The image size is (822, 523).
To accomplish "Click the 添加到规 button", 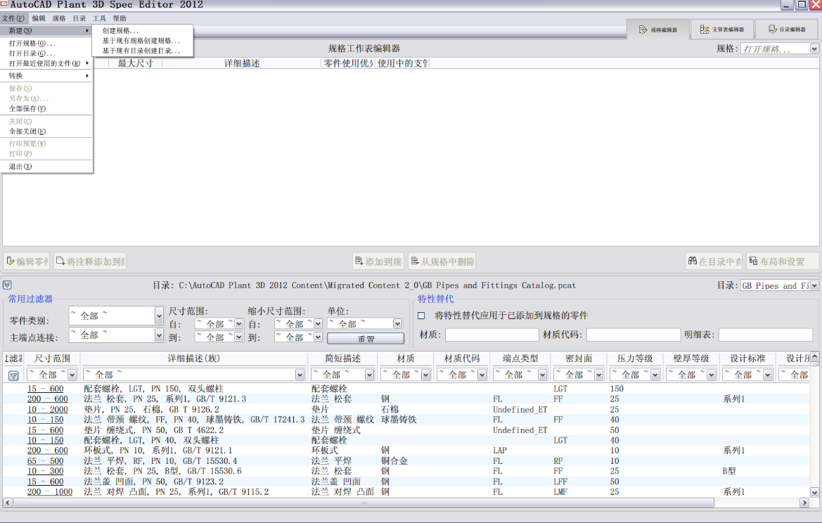I will 378,261.
